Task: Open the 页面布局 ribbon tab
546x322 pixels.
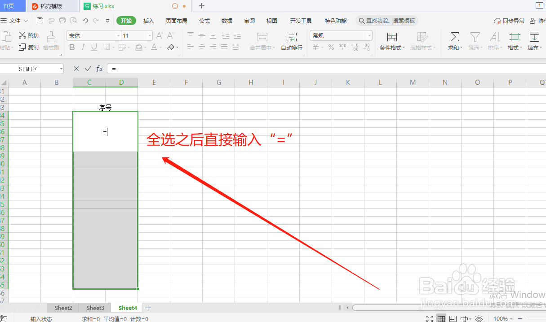Action: click(x=176, y=21)
